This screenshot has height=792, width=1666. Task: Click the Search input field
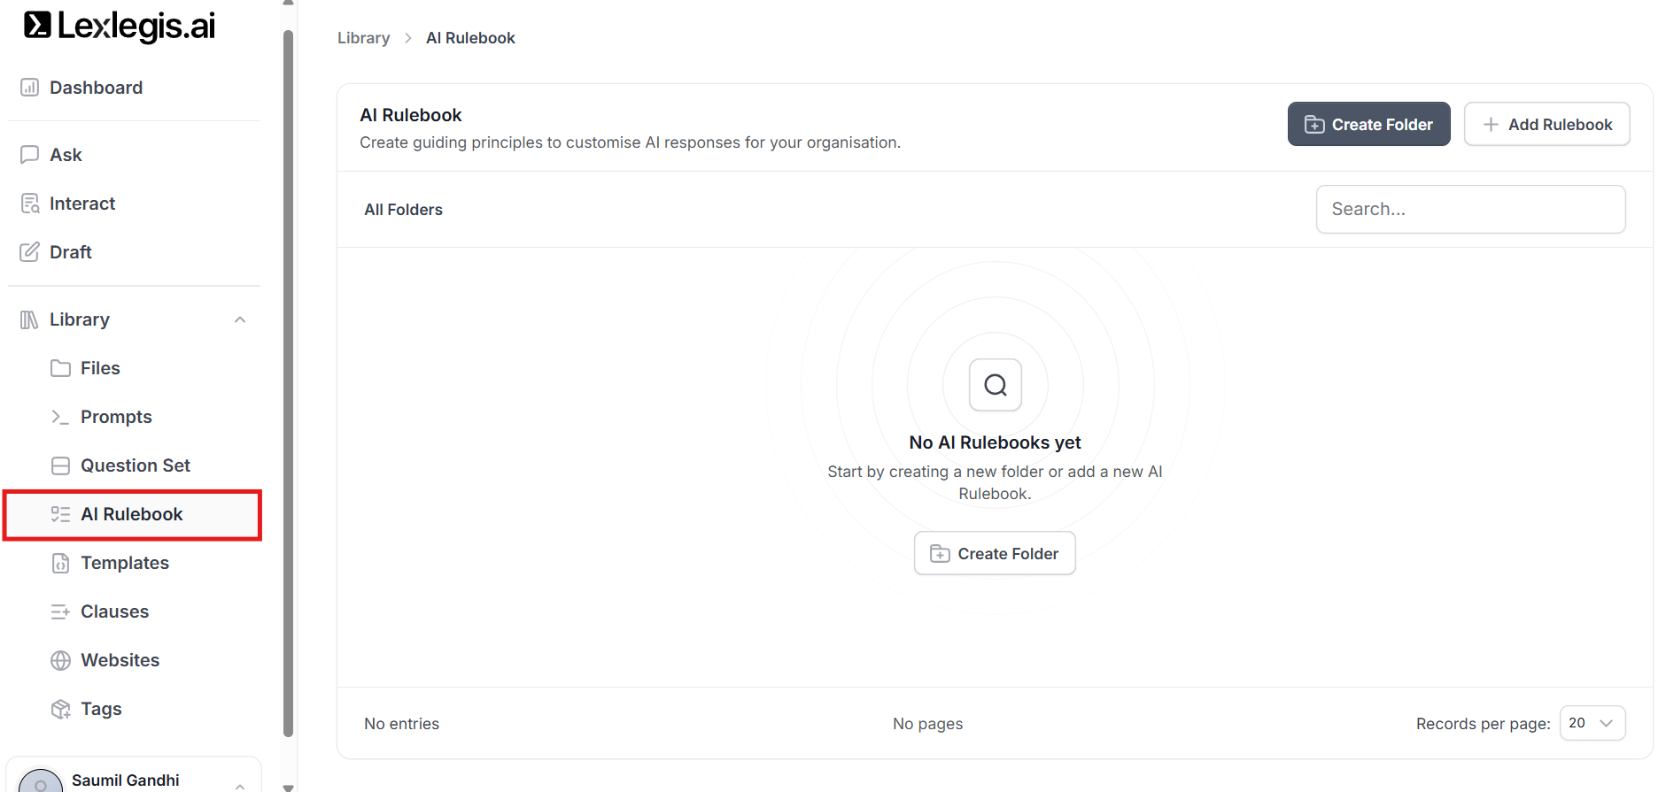click(x=1470, y=209)
